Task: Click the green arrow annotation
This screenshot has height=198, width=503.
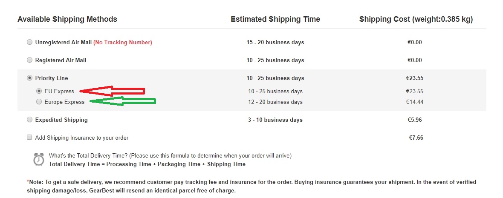Action: tap(123, 101)
